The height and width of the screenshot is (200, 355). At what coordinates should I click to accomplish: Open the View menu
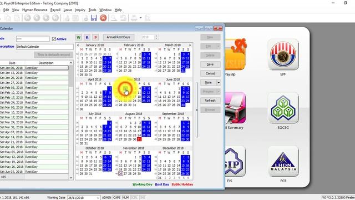(x=16, y=10)
